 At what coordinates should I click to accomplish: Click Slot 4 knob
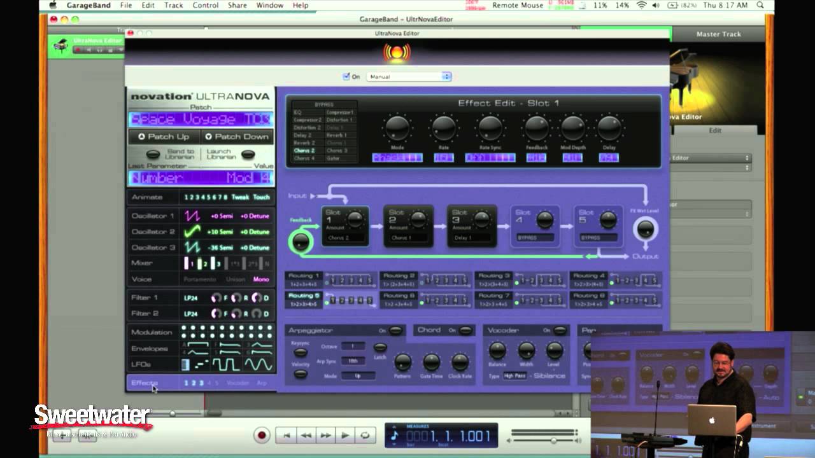[544, 220]
